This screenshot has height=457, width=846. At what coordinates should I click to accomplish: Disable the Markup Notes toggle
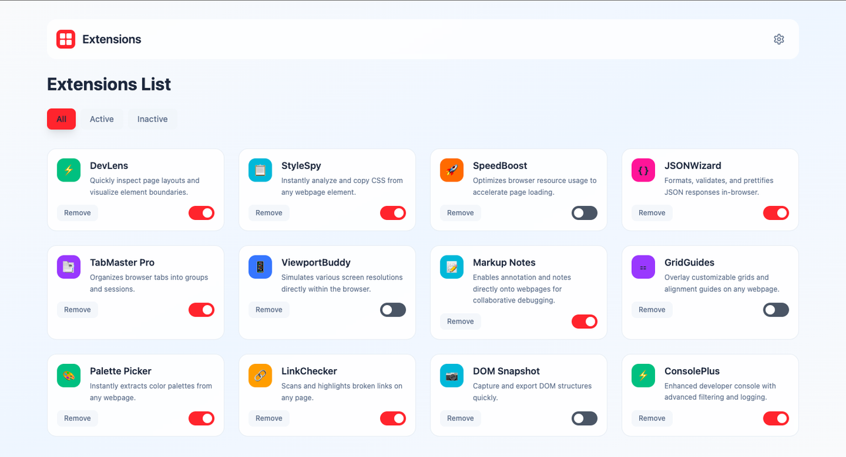(584, 322)
